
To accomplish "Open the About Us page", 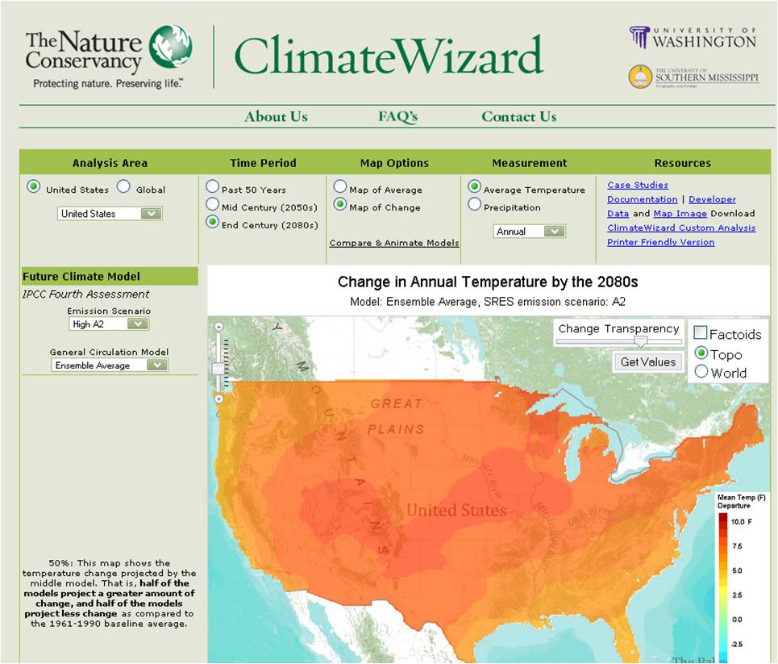I will 277,117.
